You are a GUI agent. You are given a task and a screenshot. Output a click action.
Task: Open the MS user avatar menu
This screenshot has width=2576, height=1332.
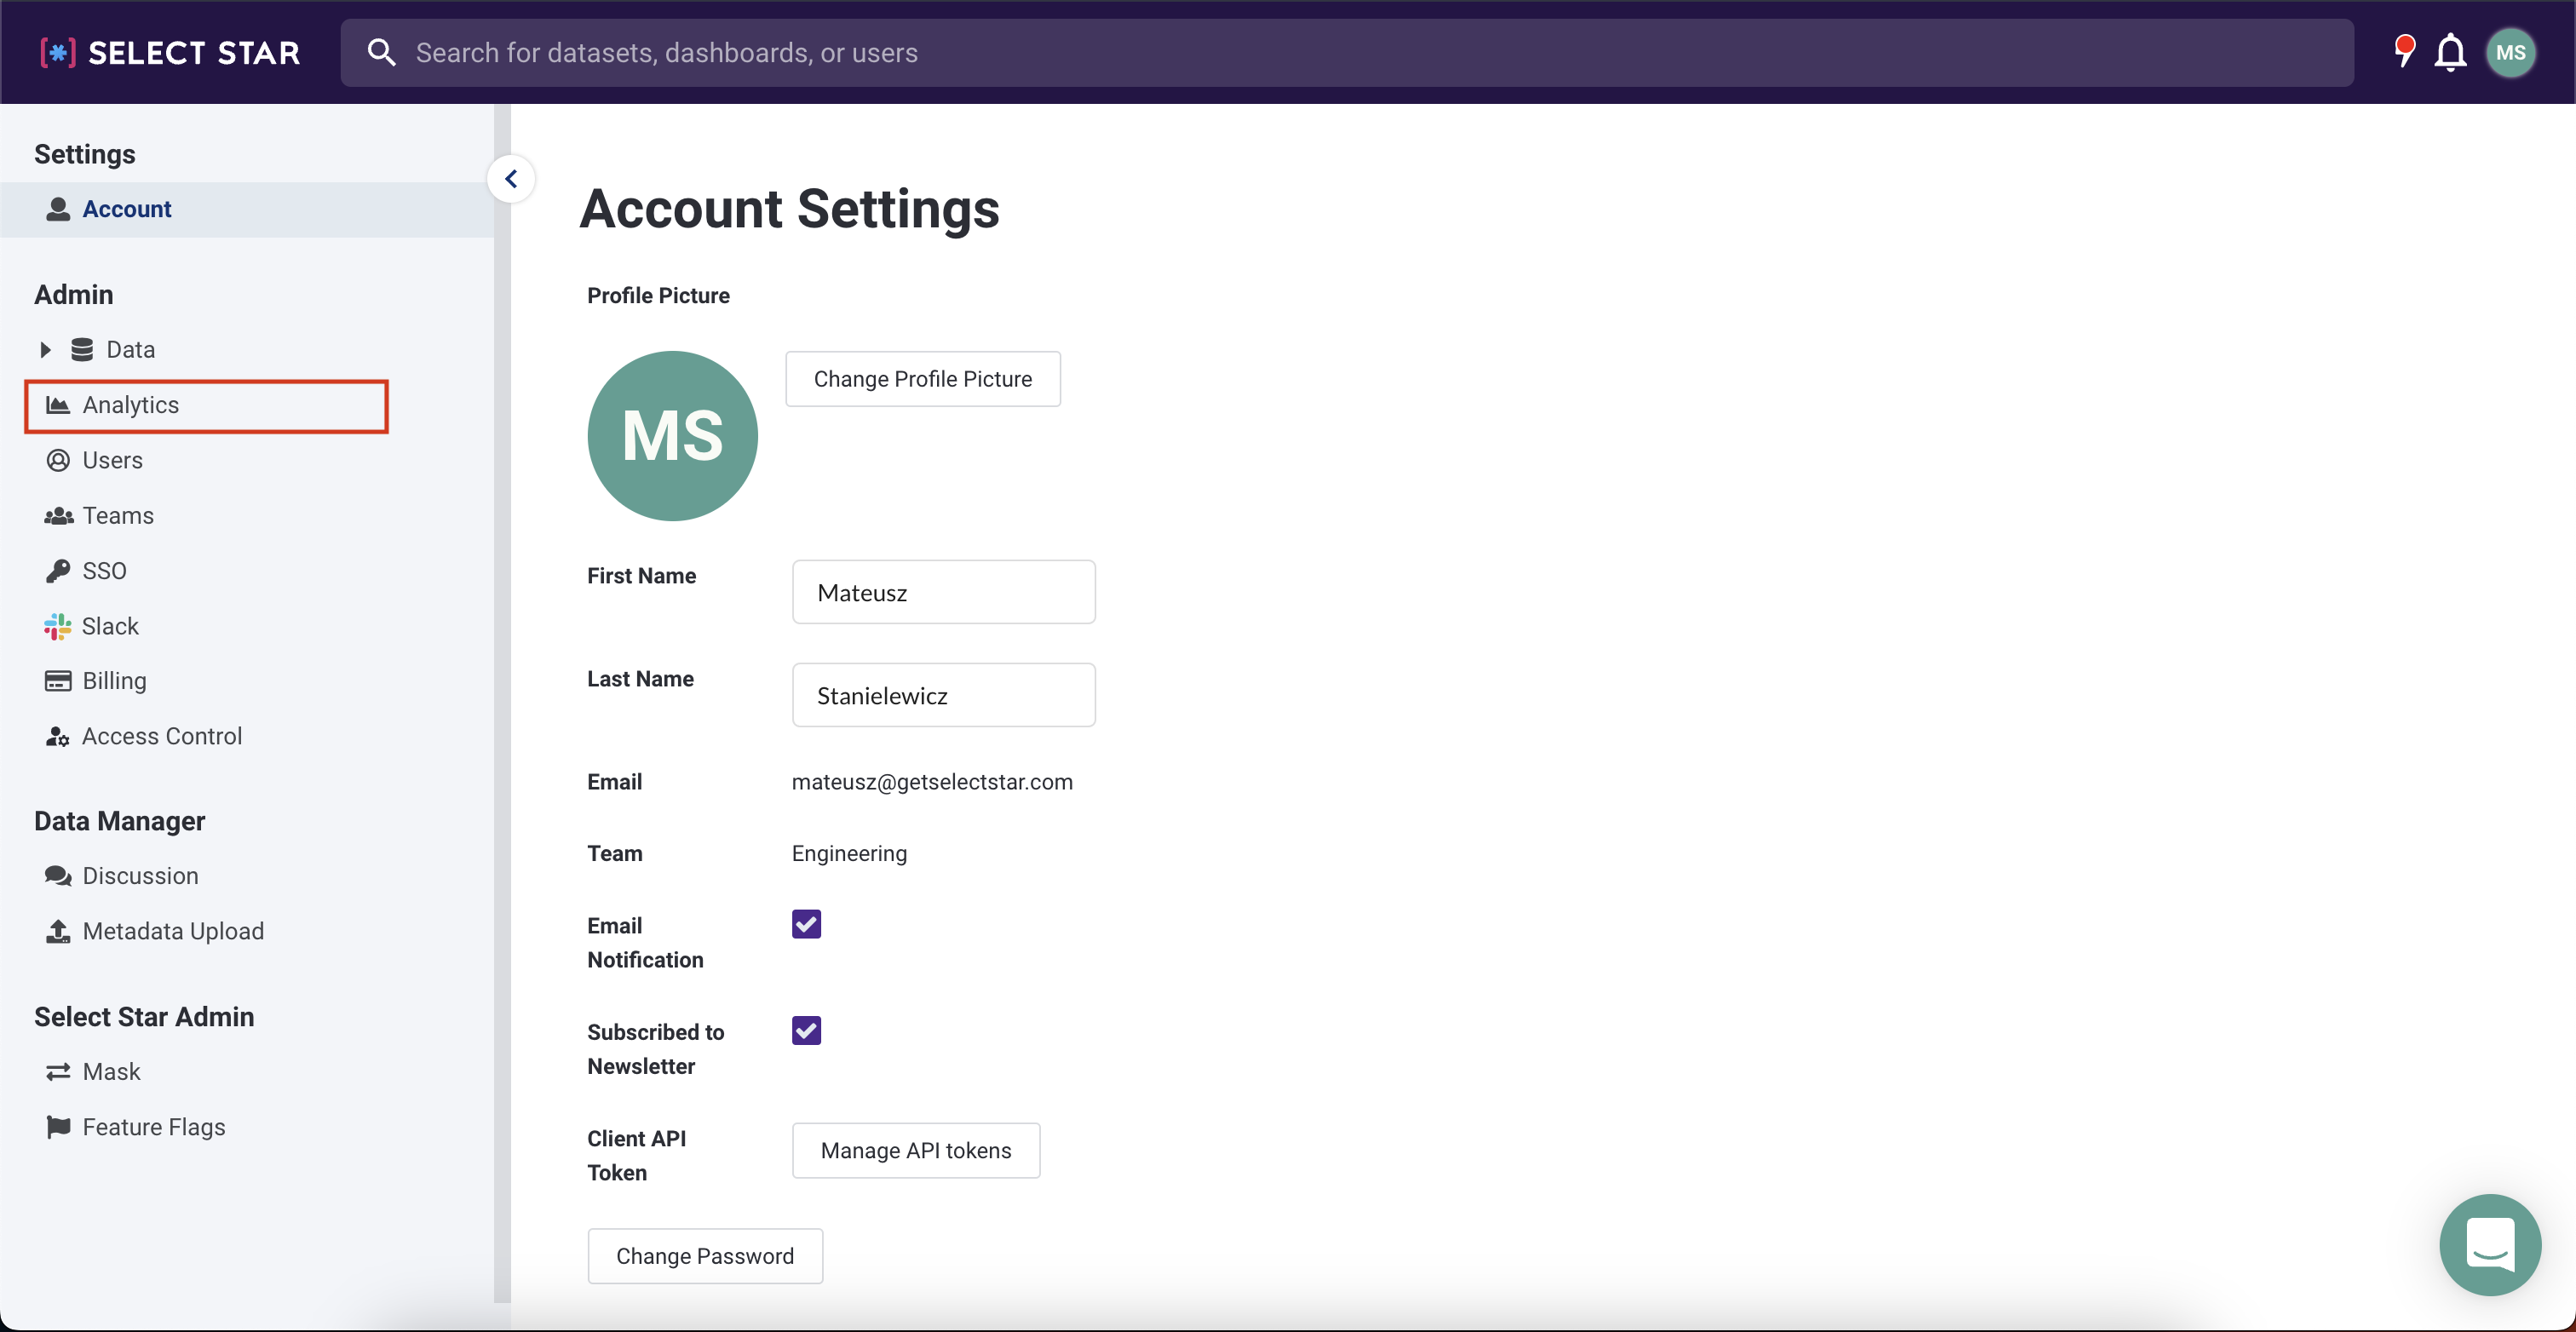(2510, 52)
